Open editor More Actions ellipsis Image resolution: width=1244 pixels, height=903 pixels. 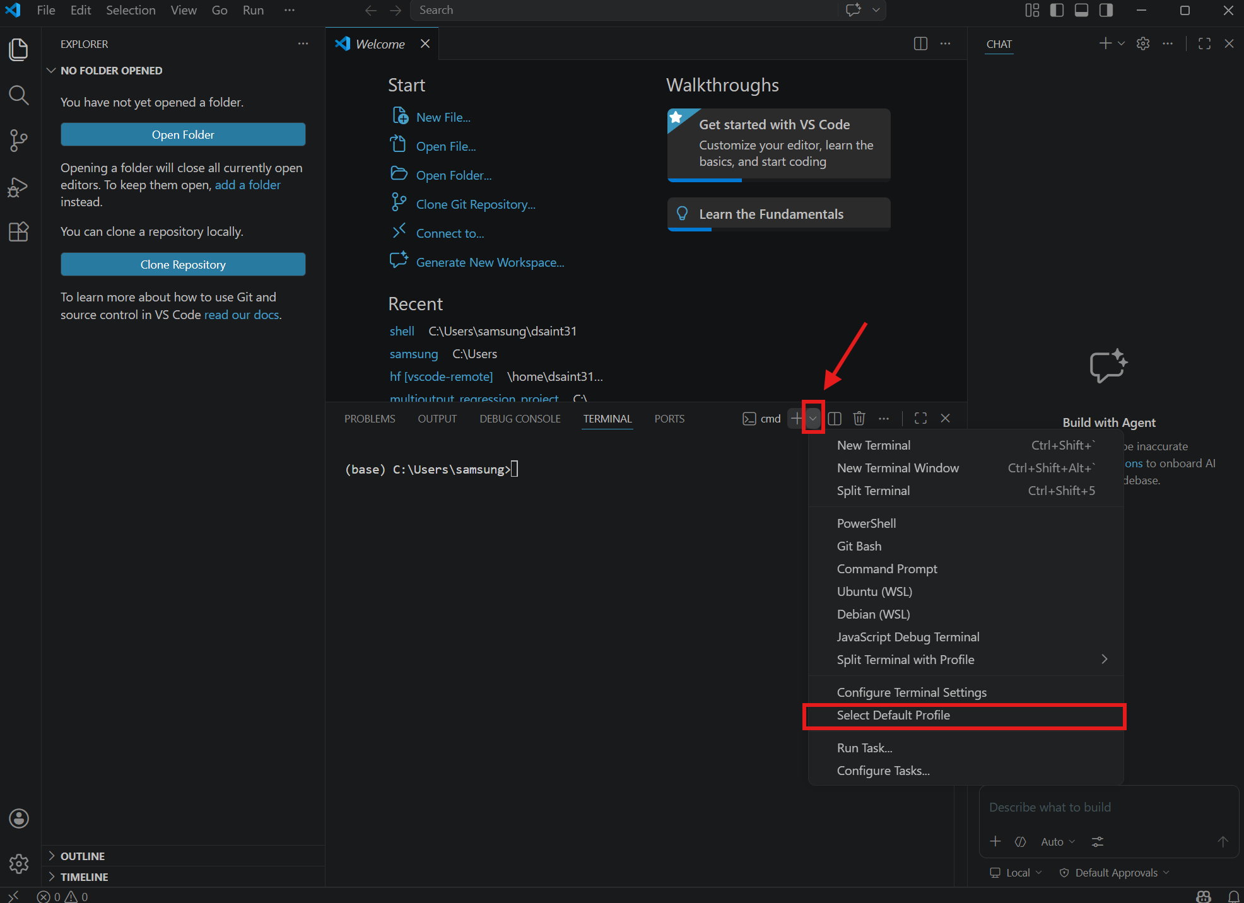pyautogui.click(x=945, y=44)
